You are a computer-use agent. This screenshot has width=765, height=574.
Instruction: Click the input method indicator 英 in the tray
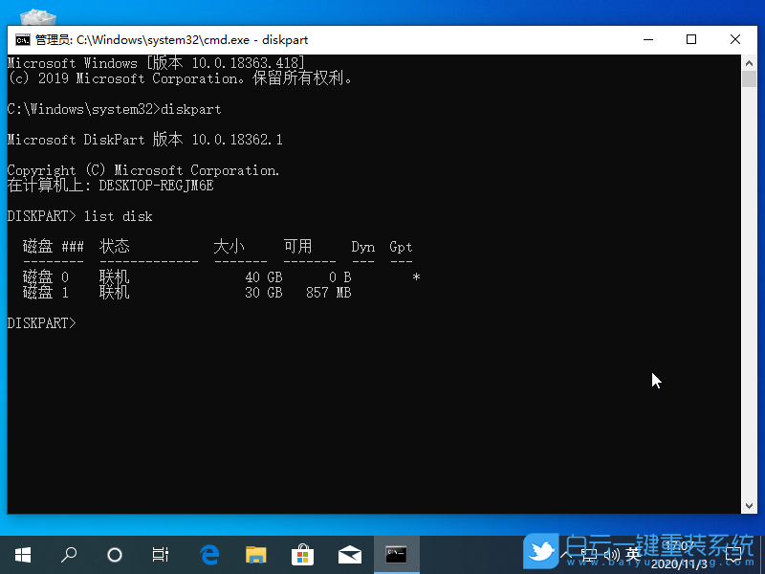coord(633,554)
